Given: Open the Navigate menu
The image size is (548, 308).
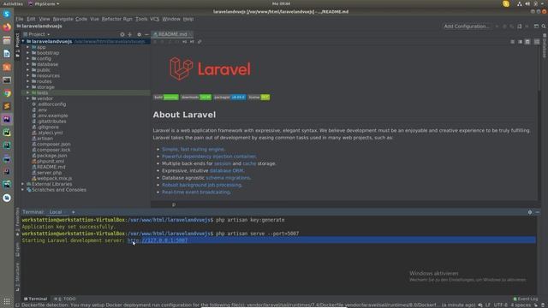Looking at the screenshot, I should coord(63,19).
